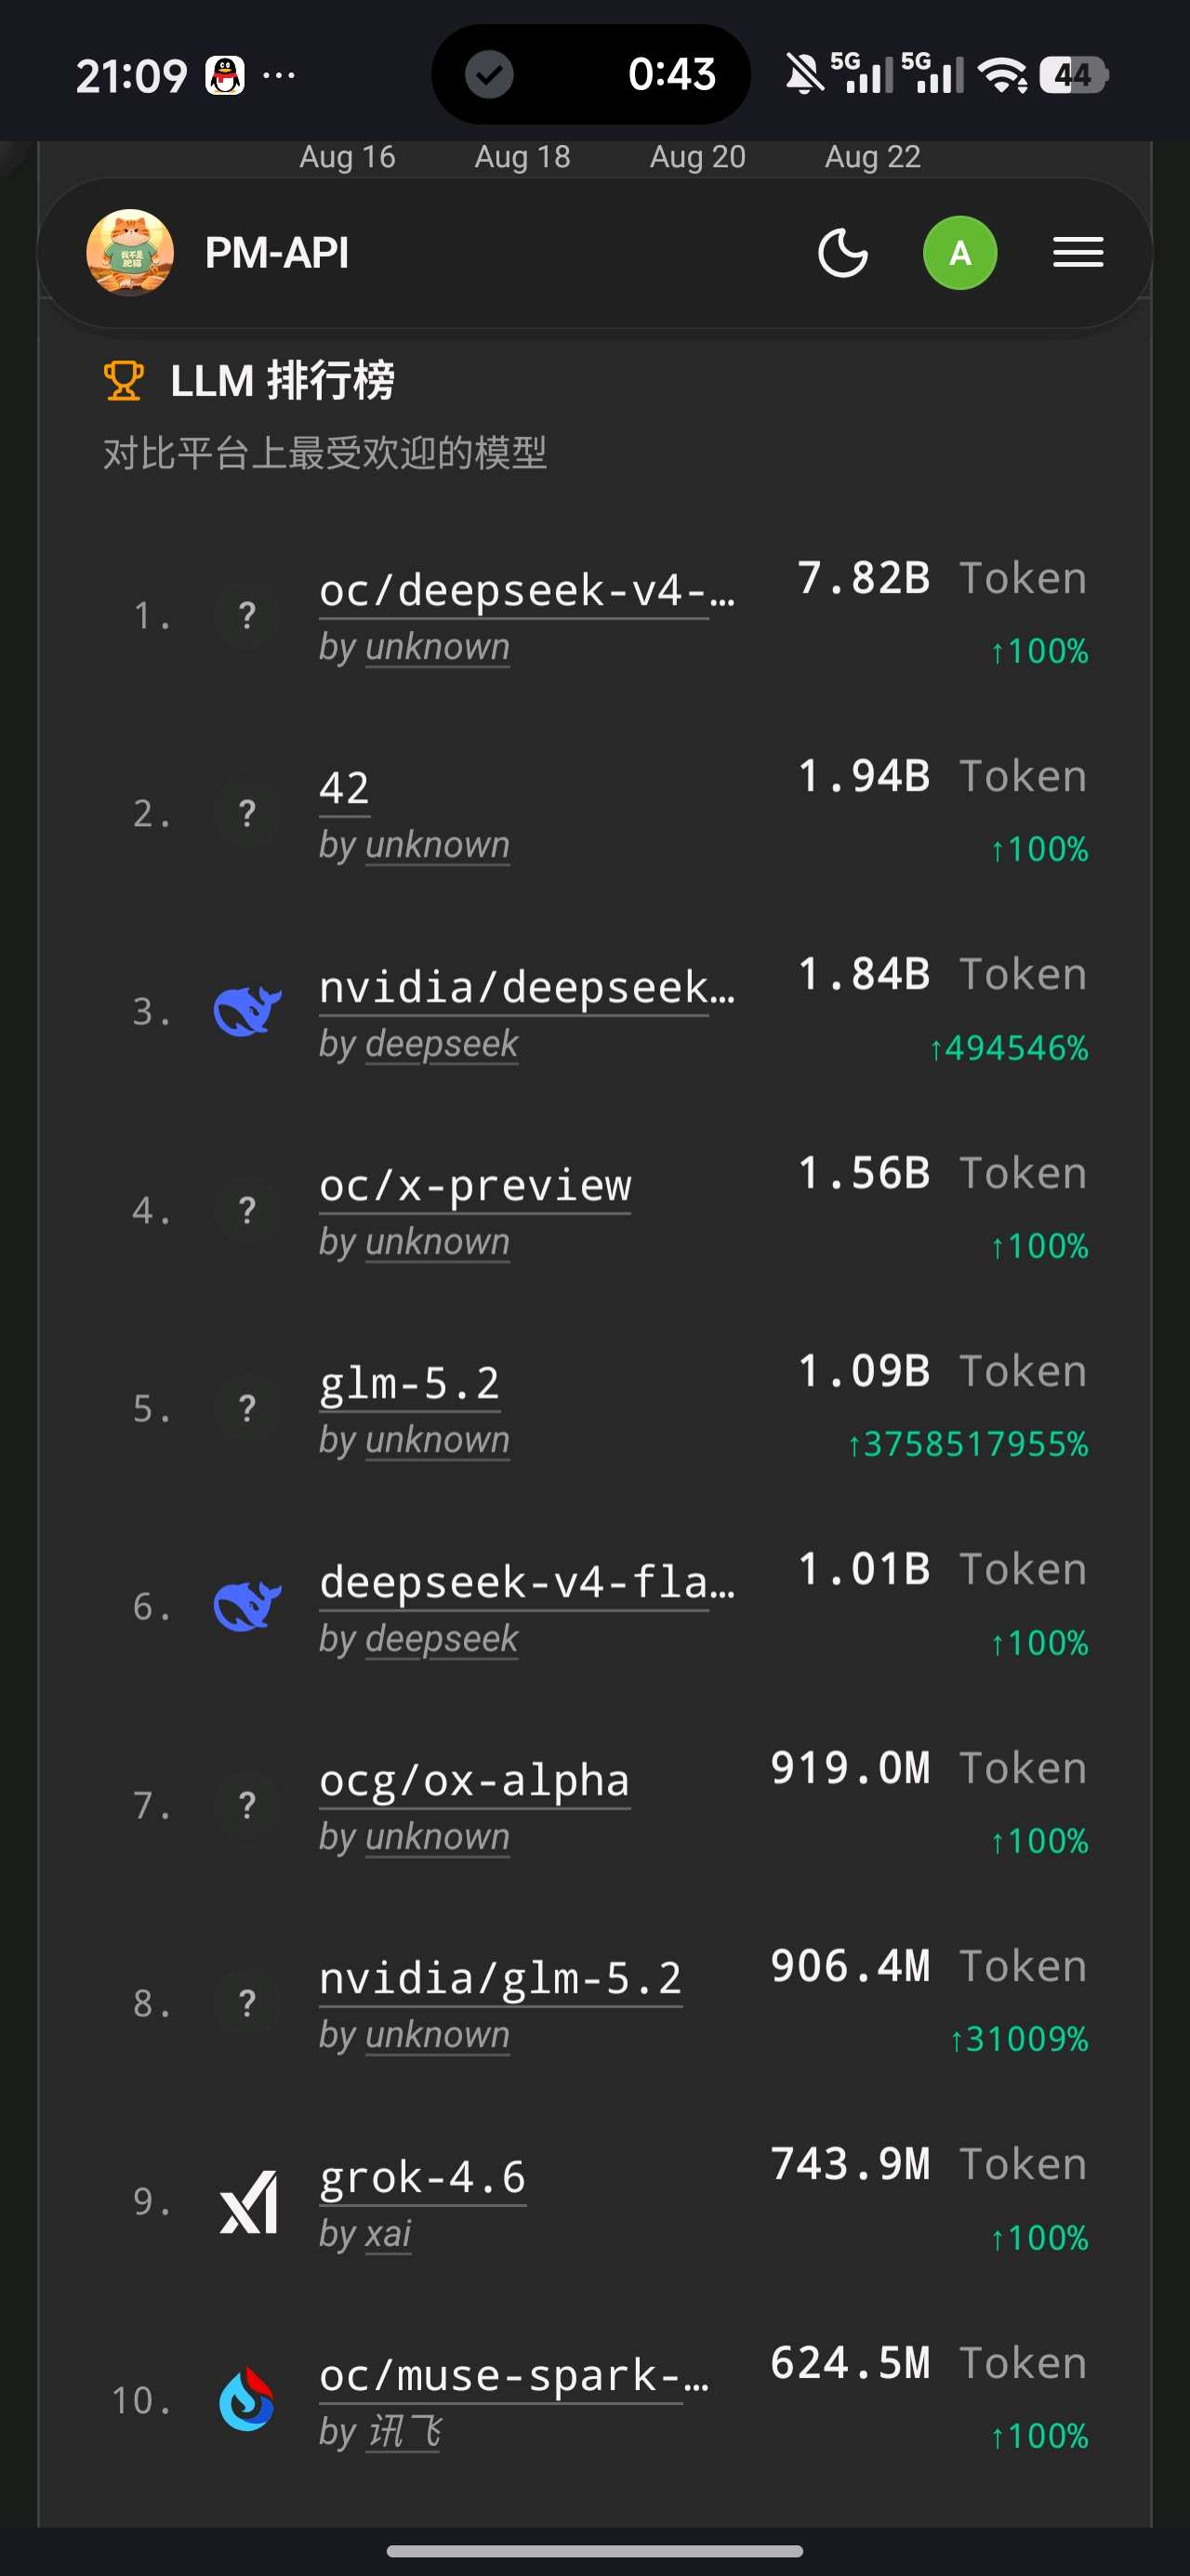Open the nvidia/glm-5.2 model link
Viewport: 1190px width, 2576px height.
click(x=500, y=1979)
